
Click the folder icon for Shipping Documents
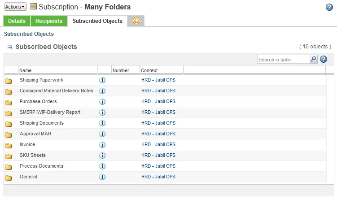(9, 124)
